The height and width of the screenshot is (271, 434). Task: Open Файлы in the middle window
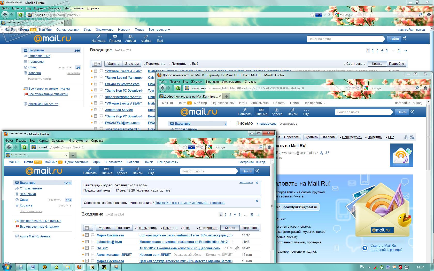[292, 112]
